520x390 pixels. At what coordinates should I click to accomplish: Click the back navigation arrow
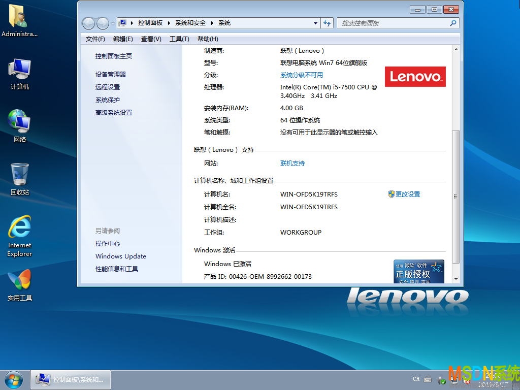[88, 23]
